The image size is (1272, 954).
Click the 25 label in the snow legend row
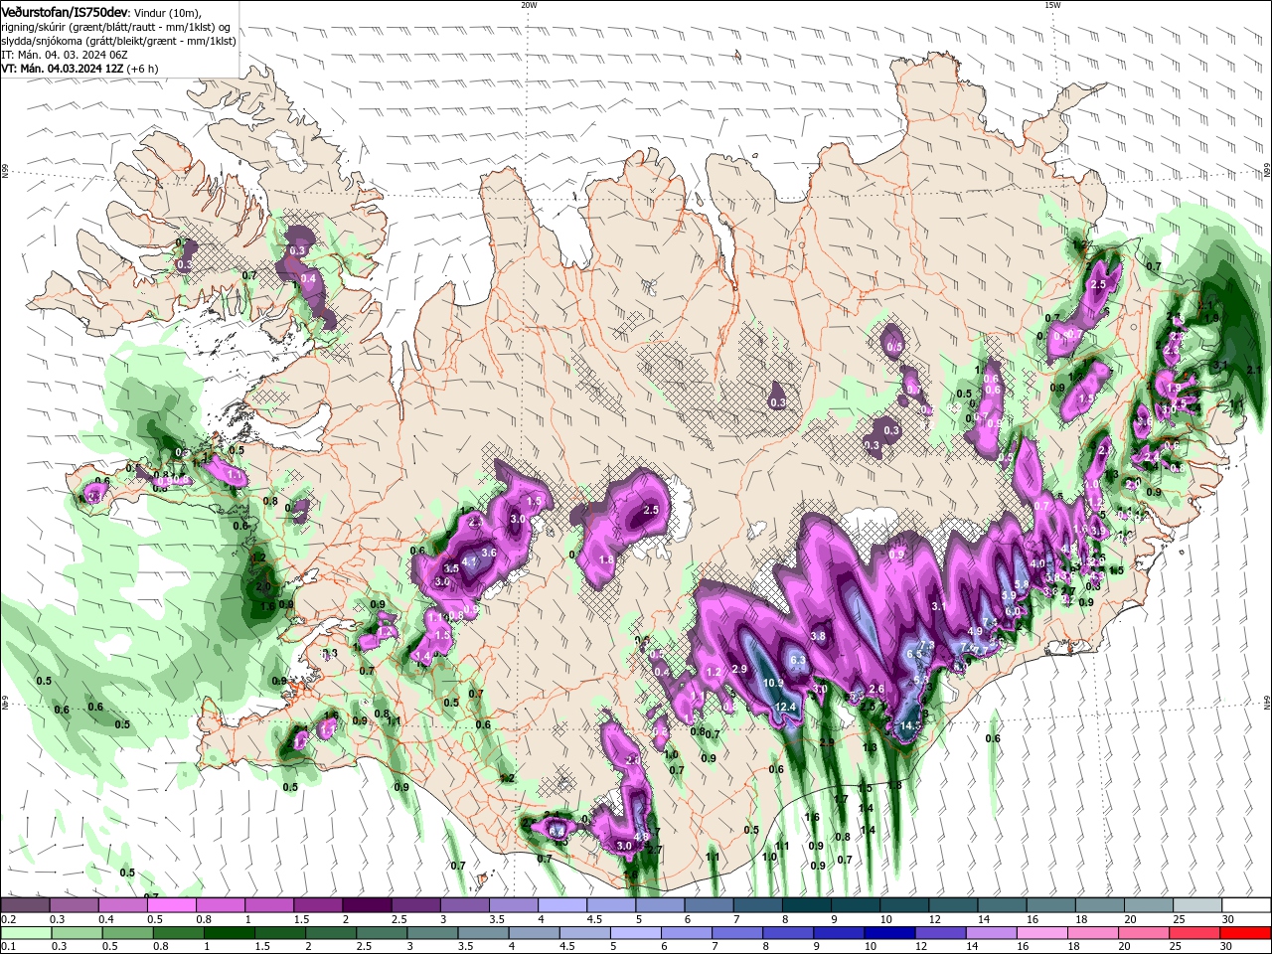[1179, 919]
